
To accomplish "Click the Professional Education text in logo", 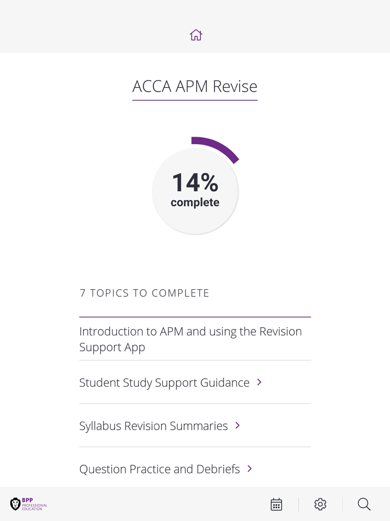I will coord(34,507).
